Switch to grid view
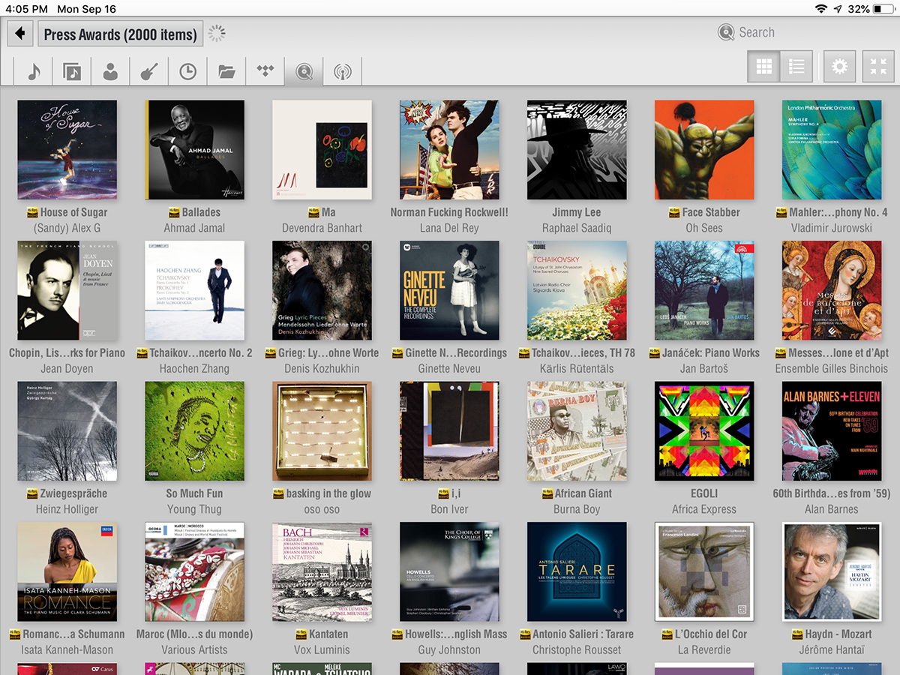This screenshot has width=900, height=675. (x=763, y=67)
